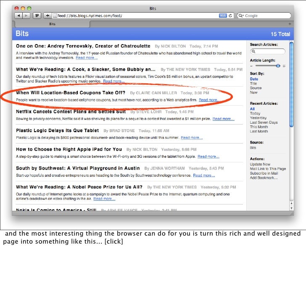This screenshot has width=306, height=284.
Task: Sort articles by New
Action: coord(253,93)
